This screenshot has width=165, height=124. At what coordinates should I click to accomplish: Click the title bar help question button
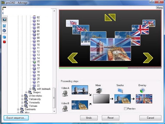tap(152, 2)
